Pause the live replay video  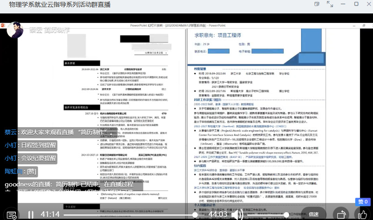[x=31, y=214]
